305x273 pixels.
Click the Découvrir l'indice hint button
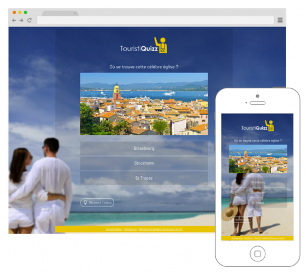[97, 202]
